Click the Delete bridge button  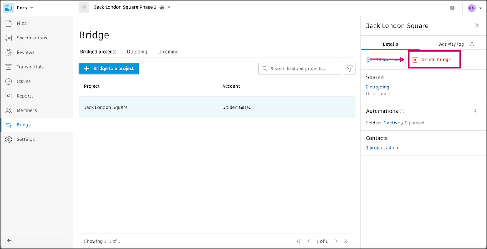[x=434, y=60]
